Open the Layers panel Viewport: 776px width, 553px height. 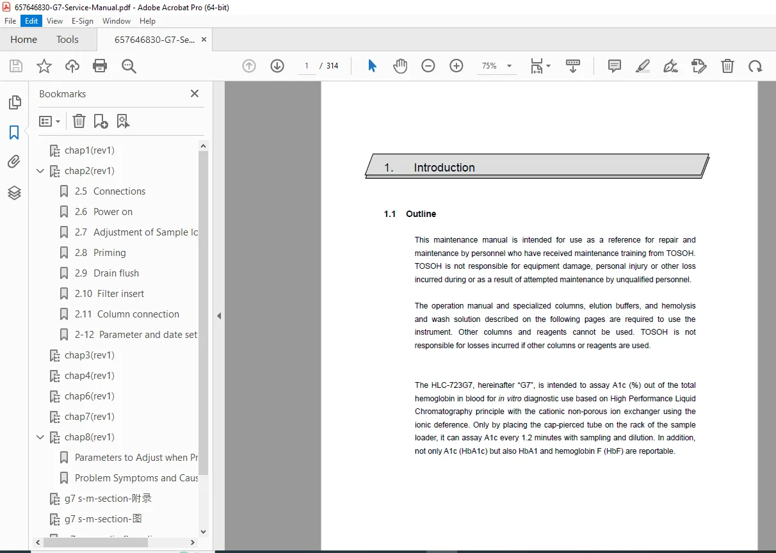(x=14, y=193)
